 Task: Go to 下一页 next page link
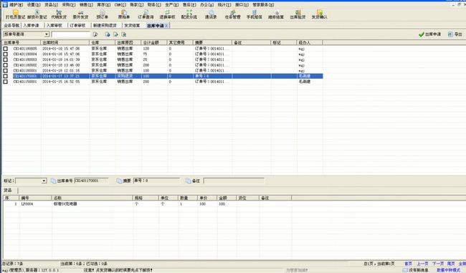(438, 264)
